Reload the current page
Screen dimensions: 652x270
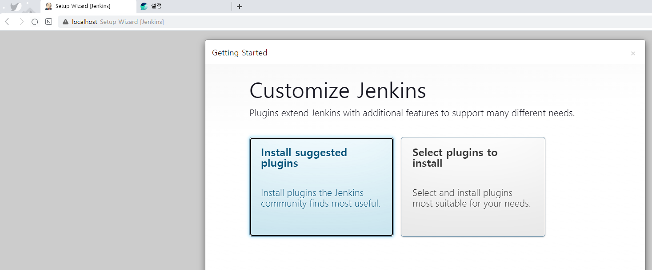[x=35, y=22]
